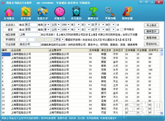
Task: Click the 地区前缀 label button
Action: 11,35
